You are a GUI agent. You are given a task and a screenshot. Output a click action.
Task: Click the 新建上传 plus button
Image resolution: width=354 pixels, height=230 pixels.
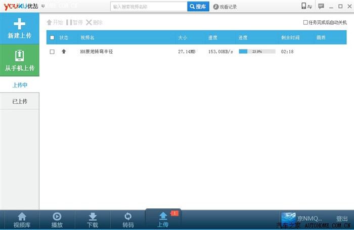coord(20,28)
